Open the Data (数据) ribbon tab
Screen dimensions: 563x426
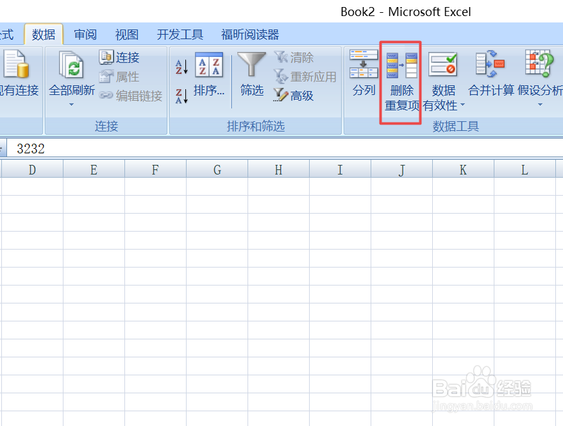click(x=44, y=35)
